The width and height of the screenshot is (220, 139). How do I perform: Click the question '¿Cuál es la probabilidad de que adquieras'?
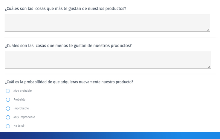tap(69, 82)
